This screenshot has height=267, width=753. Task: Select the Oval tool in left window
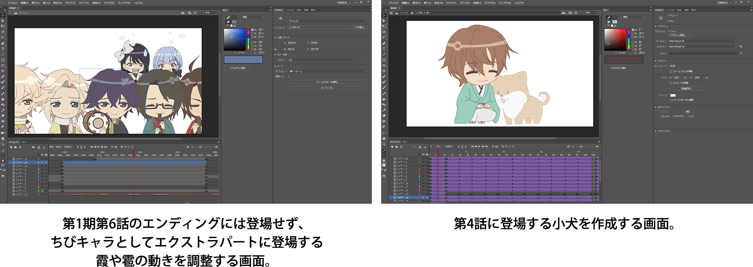pos(3,65)
